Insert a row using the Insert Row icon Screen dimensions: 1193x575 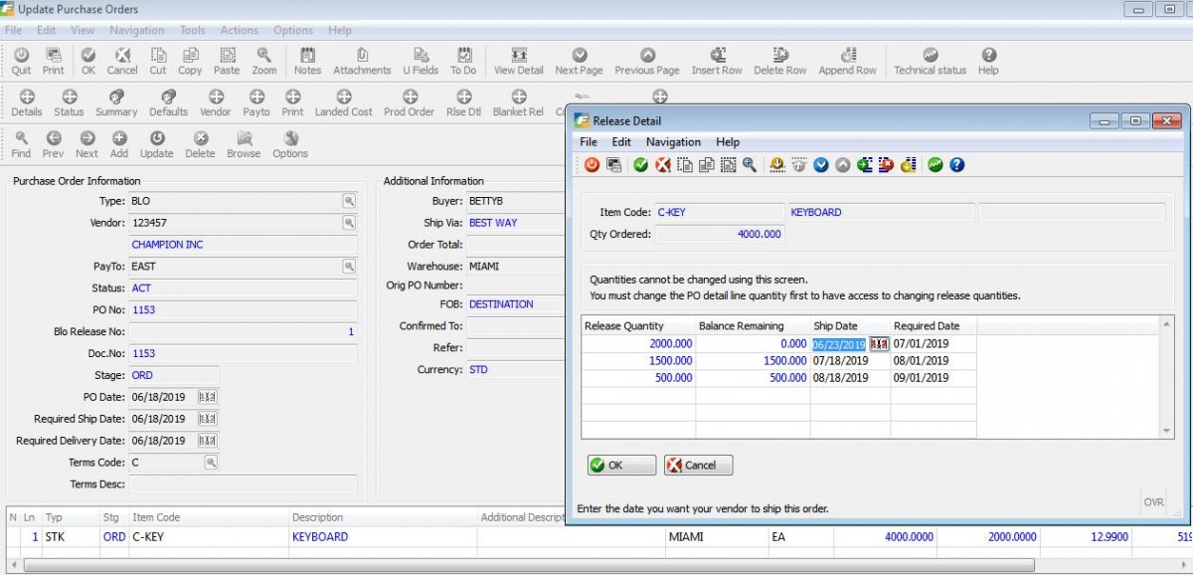[x=717, y=60]
